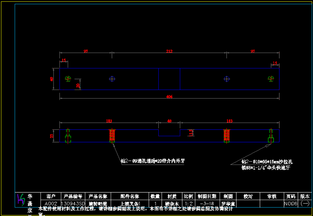The height and width of the screenshot is (216, 313).
Task: Click the green counterbore hole at right end of top view
Action: tap(271, 79)
